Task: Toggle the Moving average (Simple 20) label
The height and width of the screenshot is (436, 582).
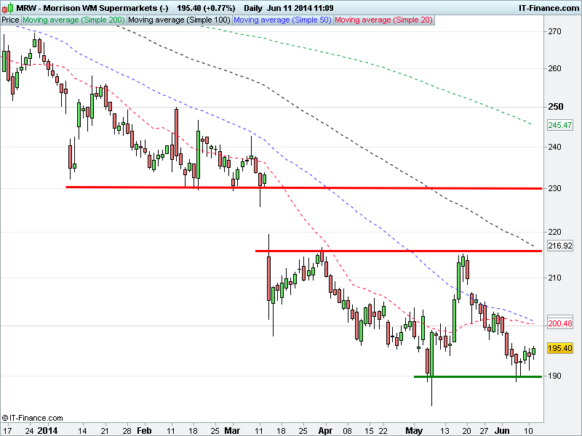Action: (383, 20)
